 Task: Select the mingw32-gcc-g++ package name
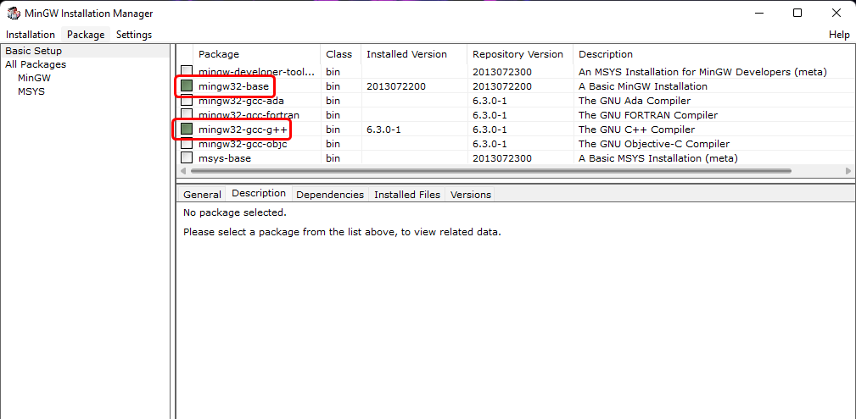coord(243,130)
